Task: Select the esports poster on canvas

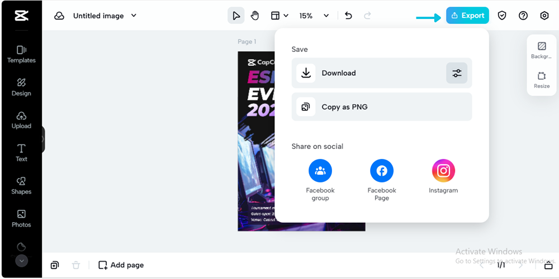Action: tap(257, 141)
